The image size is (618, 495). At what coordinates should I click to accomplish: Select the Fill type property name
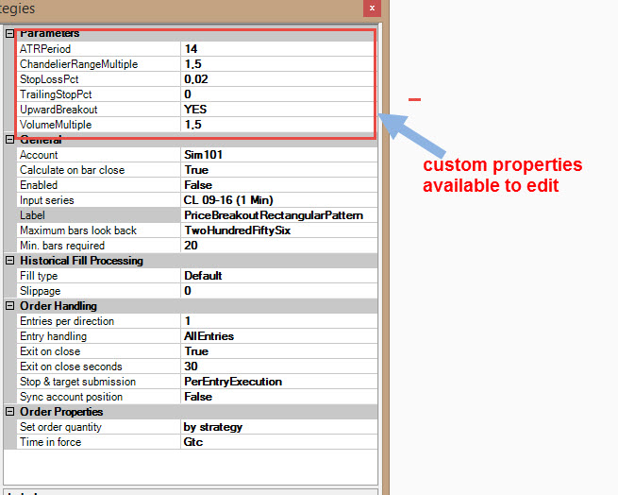[x=39, y=276]
